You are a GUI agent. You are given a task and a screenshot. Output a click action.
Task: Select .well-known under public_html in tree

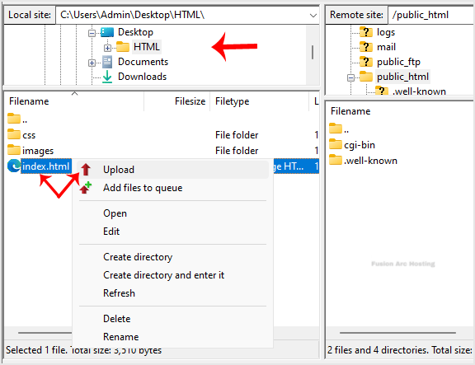pos(419,91)
